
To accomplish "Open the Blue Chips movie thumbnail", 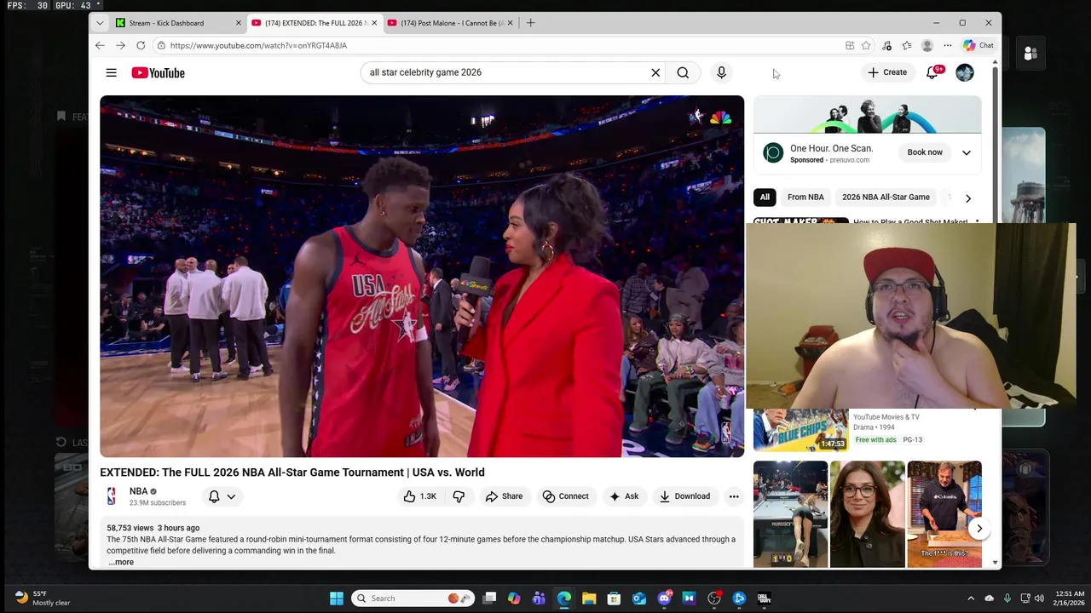I will coord(800,430).
